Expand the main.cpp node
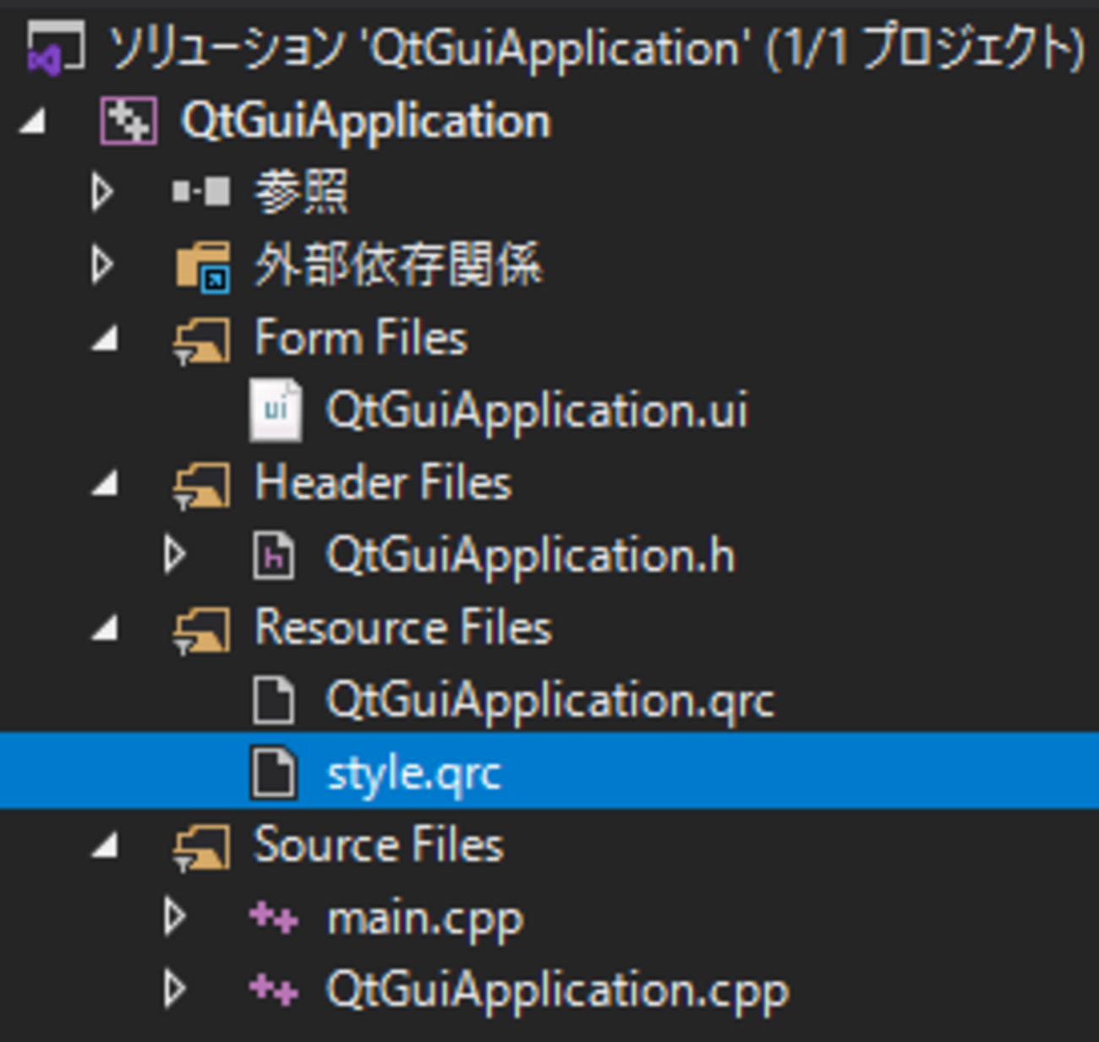Image resolution: width=1099 pixels, height=1042 pixels. pos(175,917)
